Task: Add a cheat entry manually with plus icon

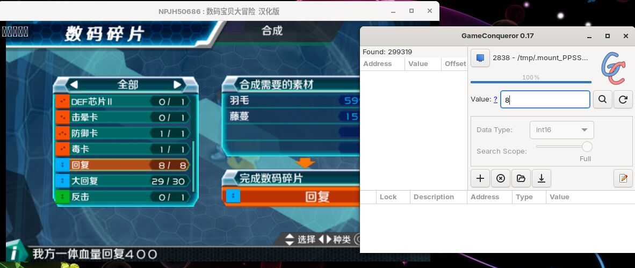Action: (480, 178)
